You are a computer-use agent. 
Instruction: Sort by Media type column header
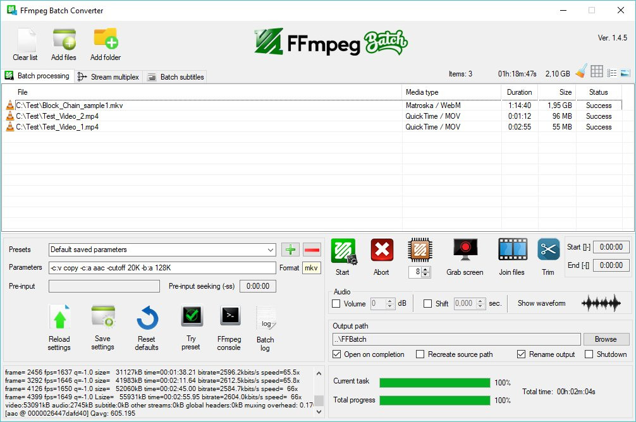[x=451, y=92]
